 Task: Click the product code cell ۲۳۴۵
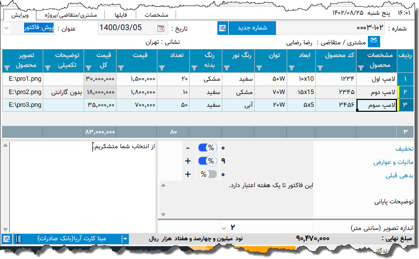pyautogui.click(x=336, y=92)
